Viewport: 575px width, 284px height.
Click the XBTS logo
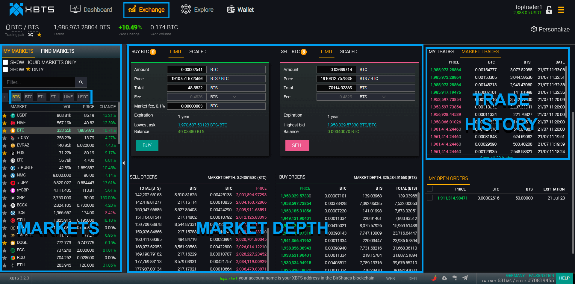tap(31, 9)
